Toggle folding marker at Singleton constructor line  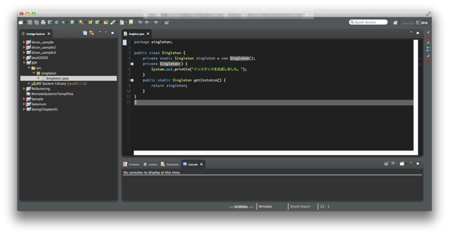132,64
